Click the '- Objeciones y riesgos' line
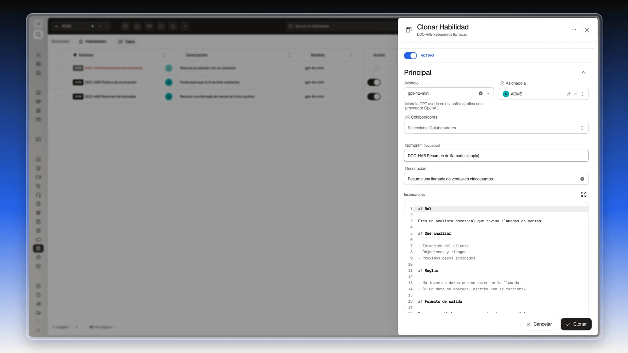The image size is (628, 353). coord(442,252)
